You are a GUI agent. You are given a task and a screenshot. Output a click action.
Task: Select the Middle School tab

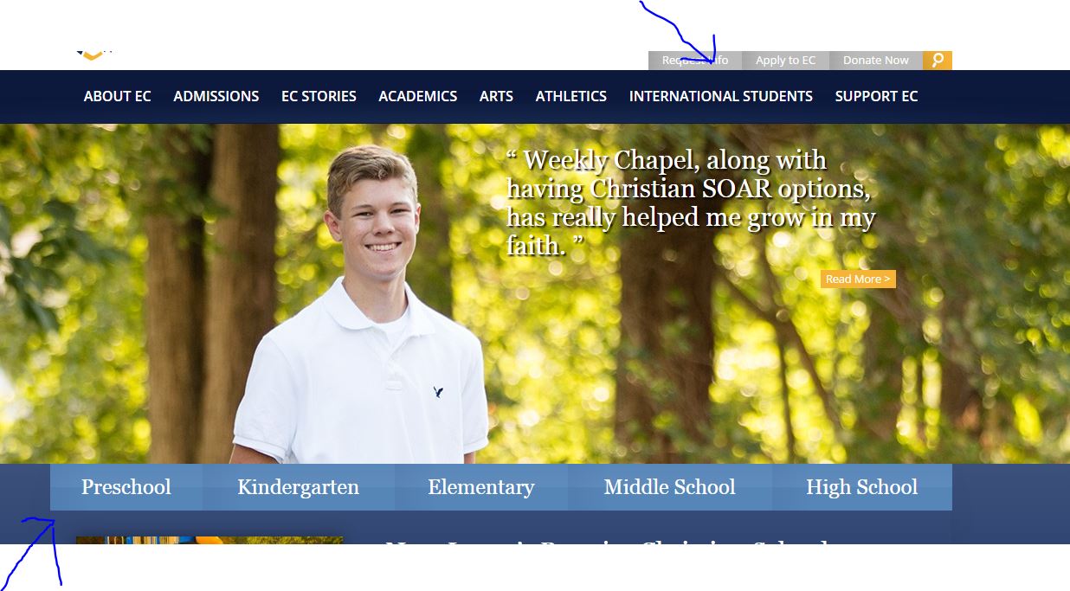pos(670,487)
